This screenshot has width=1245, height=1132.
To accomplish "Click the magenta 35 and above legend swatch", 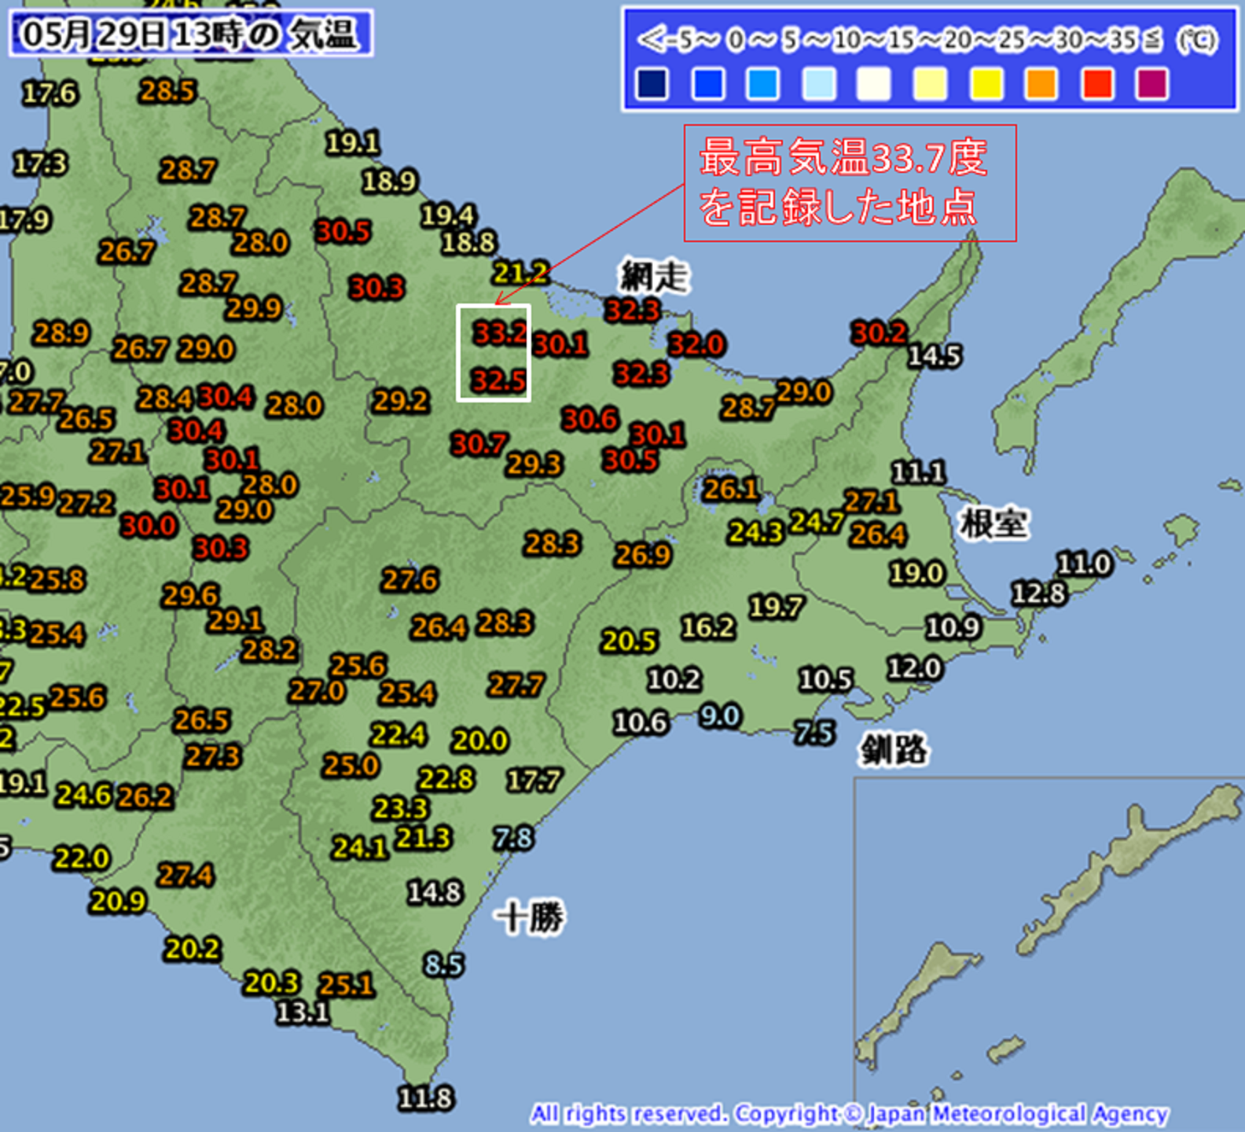I will pos(1152,83).
